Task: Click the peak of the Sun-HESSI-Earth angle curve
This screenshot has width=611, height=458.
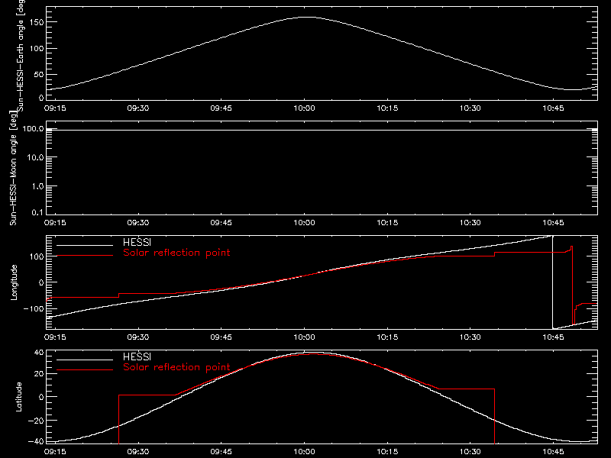Action: pos(308,17)
